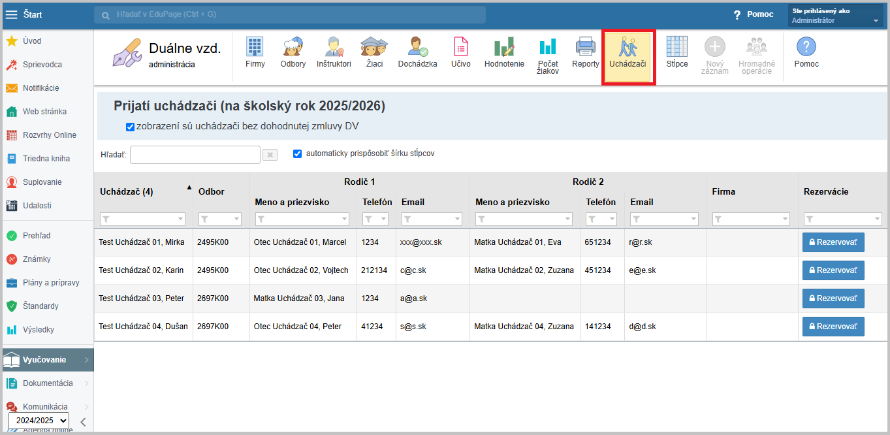Open Triedna kniha in sidebar
This screenshot has height=435, width=890.
(47, 159)
